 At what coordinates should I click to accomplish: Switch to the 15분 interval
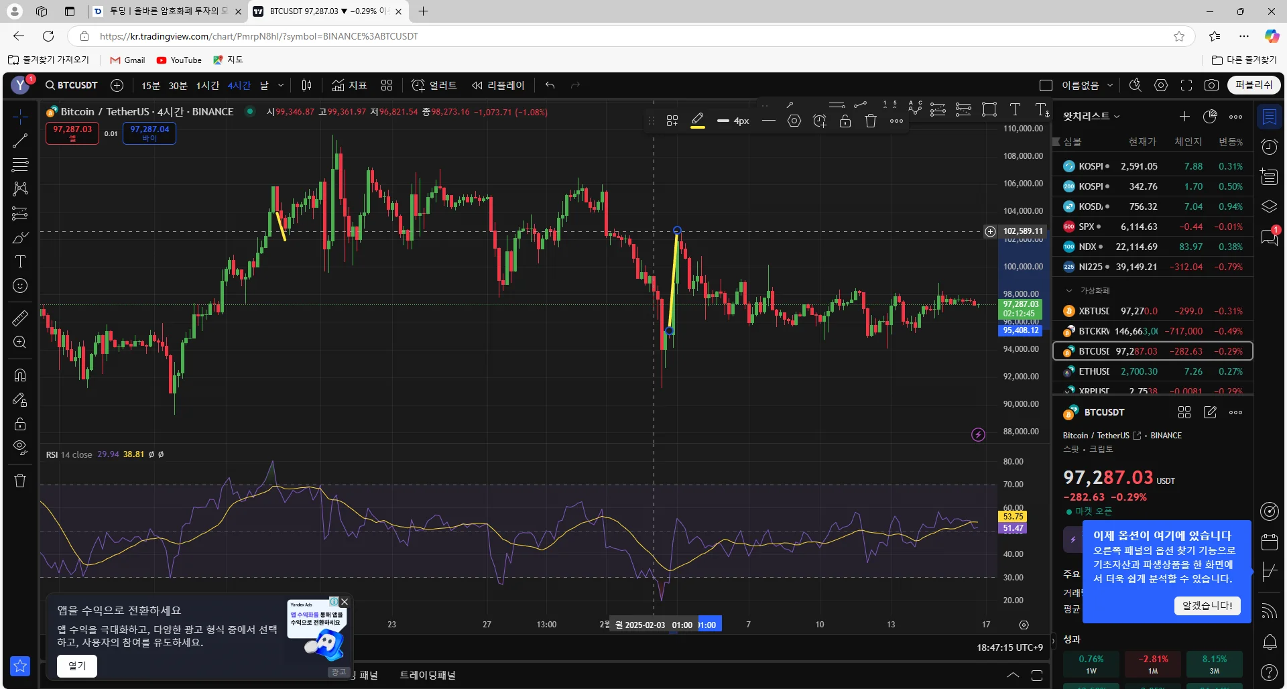click(151, 85)
